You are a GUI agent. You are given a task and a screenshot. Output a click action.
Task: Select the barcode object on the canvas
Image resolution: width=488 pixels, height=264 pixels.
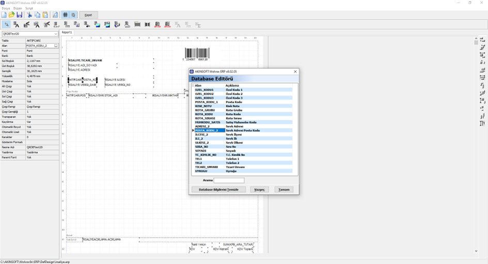[x=197, y=54]
